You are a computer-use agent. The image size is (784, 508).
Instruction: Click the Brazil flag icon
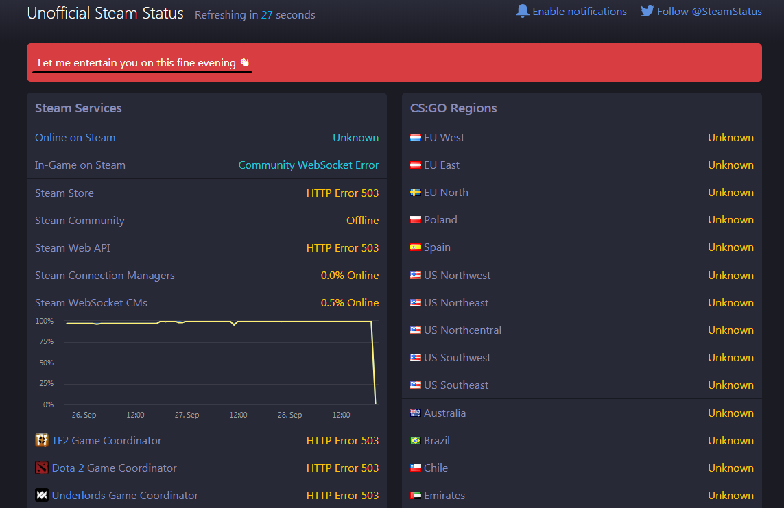tap(415, 440)
